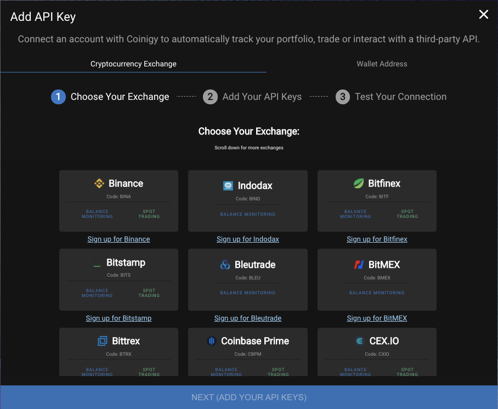Click Bitstamp's Balance Monitoring label
The image size is (498, 409).
point(97,293)
